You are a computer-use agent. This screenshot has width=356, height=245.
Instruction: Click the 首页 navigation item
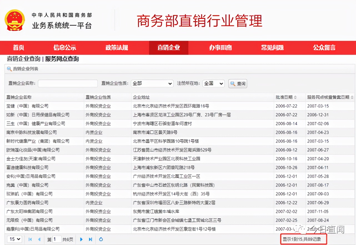coord(18,48)
